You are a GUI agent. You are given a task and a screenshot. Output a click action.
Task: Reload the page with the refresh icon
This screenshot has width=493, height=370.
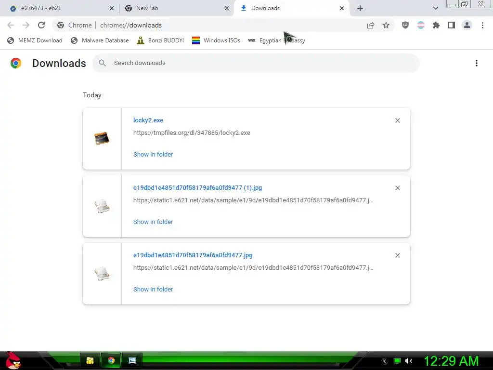coord(41,25)
